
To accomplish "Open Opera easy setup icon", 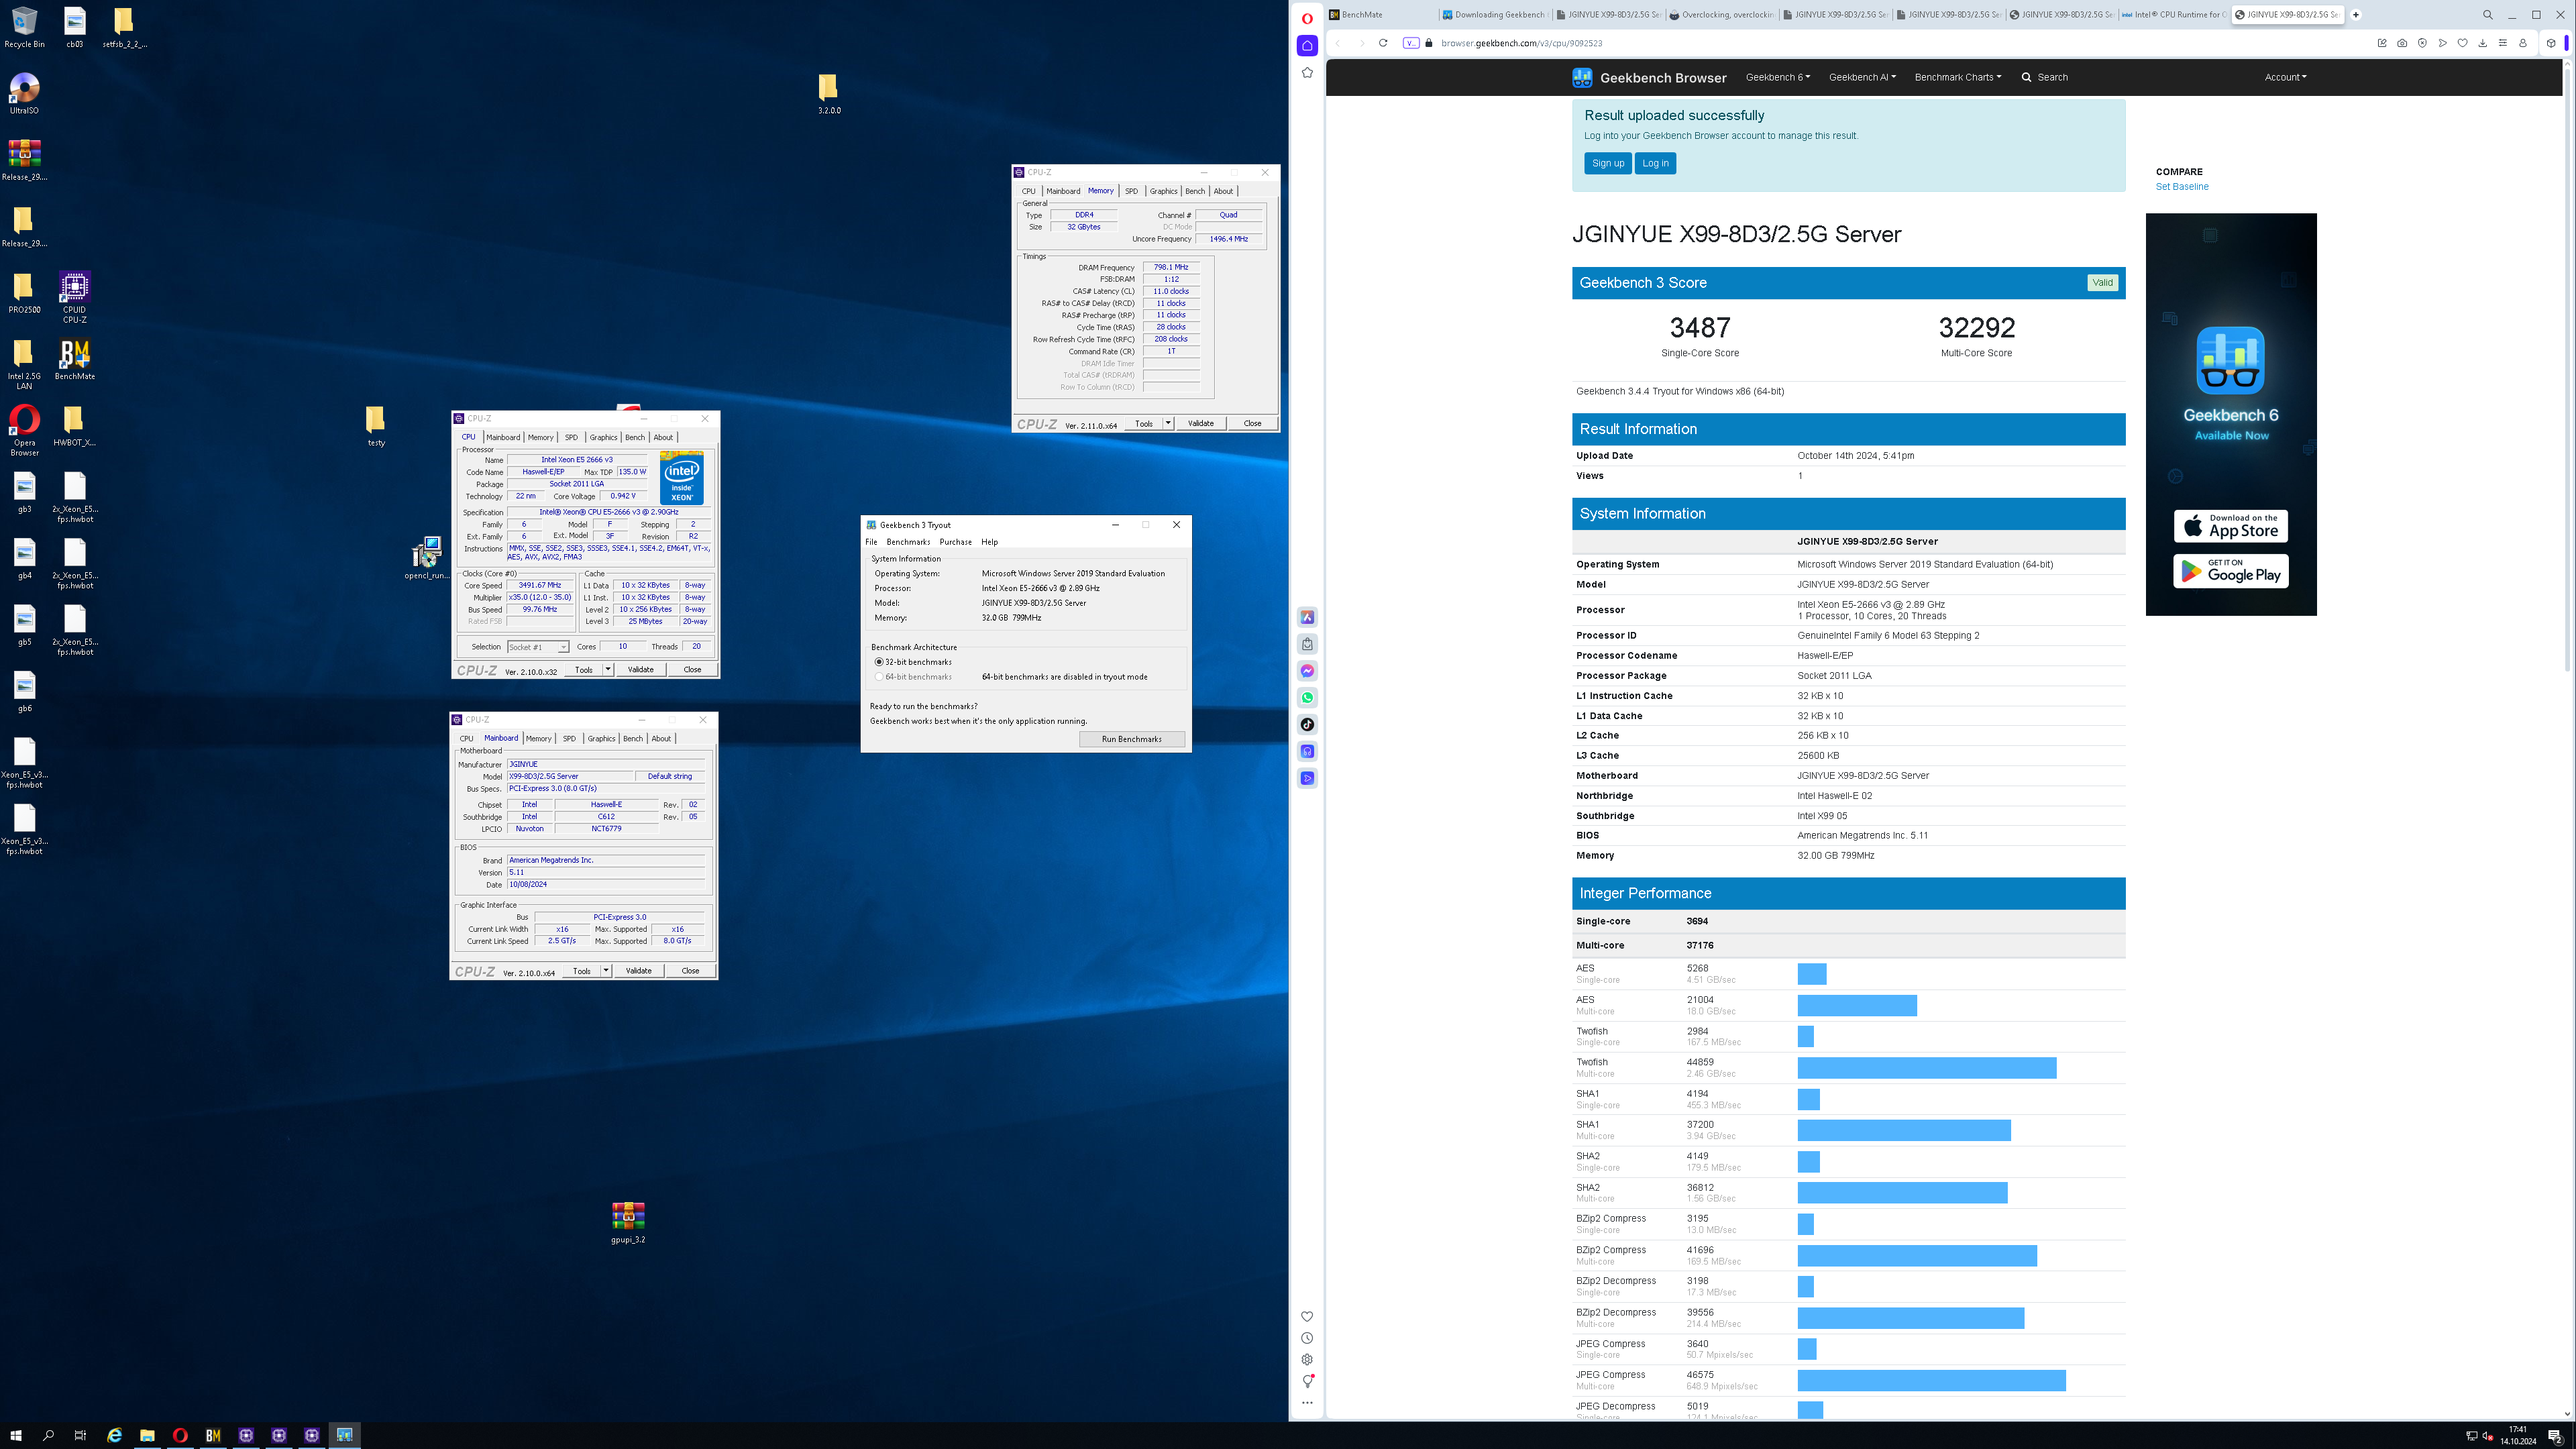I will (x=2503, y=43).
